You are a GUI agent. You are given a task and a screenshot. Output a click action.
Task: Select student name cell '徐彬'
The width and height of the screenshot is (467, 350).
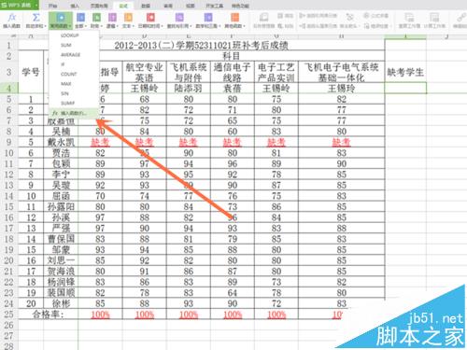[x=61, y=303]
